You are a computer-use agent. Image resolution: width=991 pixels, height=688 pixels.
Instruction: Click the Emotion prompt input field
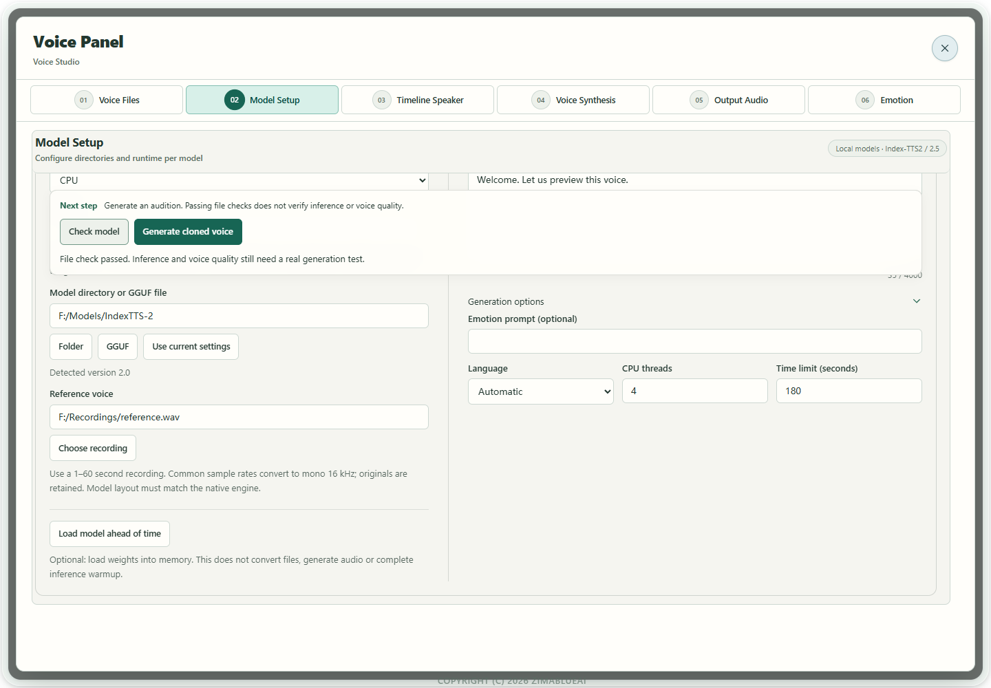point(695,341)
